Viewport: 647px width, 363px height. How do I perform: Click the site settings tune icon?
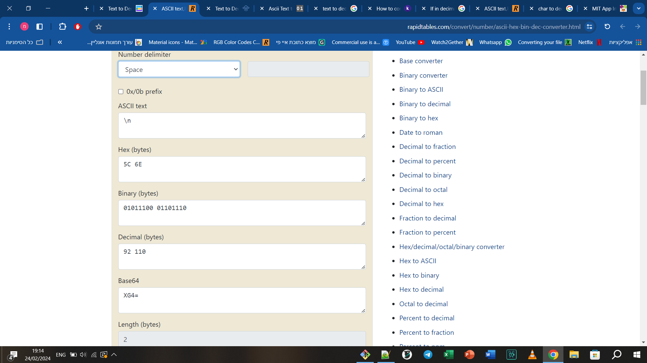(589, 27)
